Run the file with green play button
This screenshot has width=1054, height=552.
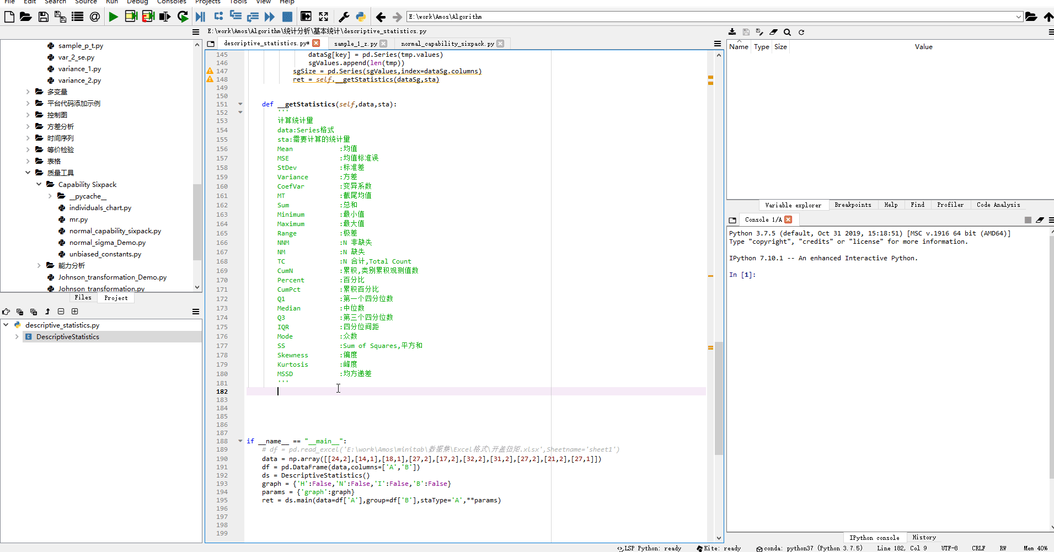click(114, 17)
